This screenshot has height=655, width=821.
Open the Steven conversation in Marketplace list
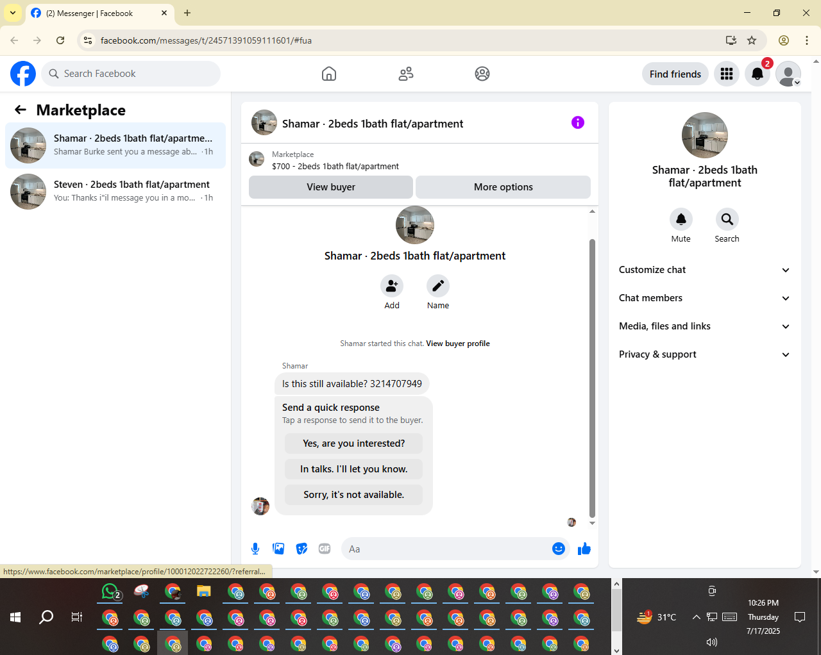click(115, 192)
